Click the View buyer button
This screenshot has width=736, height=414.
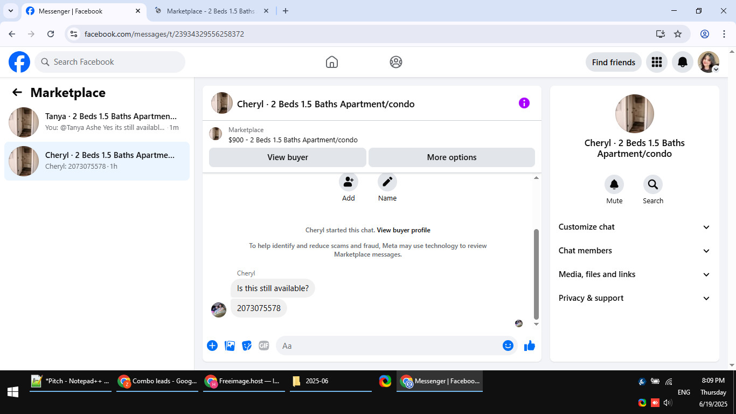[x=288, y=157]
